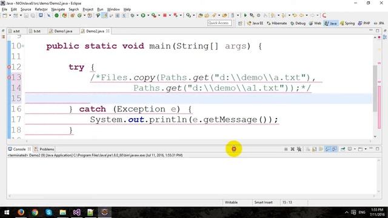Click the Back navigation arrow icon
The image size is (388, 218).
pyautogui.click(x=302, y=15)
